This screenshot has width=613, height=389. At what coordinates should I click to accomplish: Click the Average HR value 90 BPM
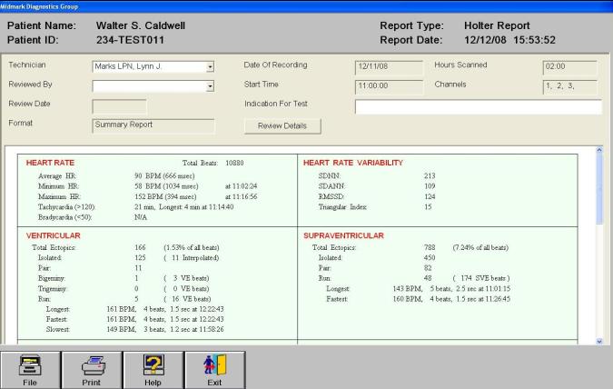tap(164, 176)
